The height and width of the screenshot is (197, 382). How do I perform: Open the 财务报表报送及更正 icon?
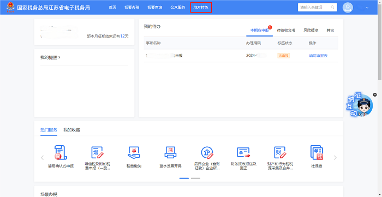[243, 153]
